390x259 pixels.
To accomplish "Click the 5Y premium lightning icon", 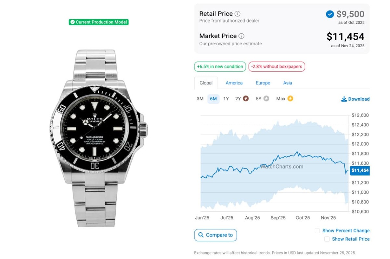I will tap(266, 98).
